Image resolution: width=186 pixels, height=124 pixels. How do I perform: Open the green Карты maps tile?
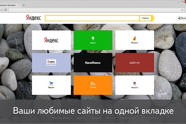pyautogui.click(x=93, y=40)
